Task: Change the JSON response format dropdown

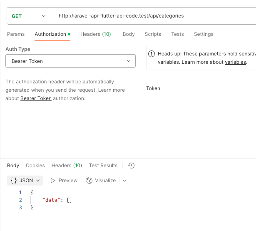Action: point(25,181)
